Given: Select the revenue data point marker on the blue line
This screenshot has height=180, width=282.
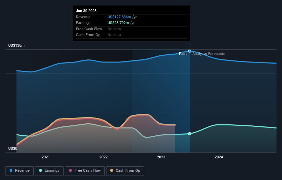Looking at the screenshot, I should pos(190,51).
